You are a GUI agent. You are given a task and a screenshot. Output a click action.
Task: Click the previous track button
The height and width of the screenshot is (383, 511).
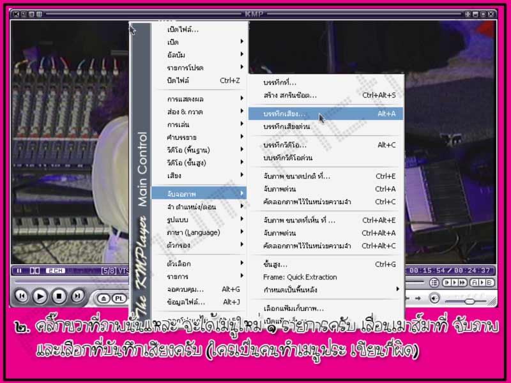pos(22,296)
